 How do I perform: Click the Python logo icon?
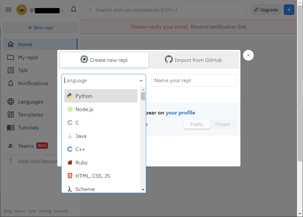pos(70,96)
